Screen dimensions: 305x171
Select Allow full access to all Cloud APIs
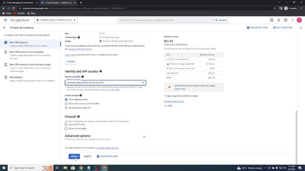66,104
